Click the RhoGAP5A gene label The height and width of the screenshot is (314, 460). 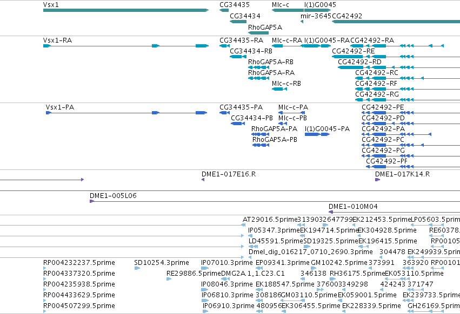(265, 27)
